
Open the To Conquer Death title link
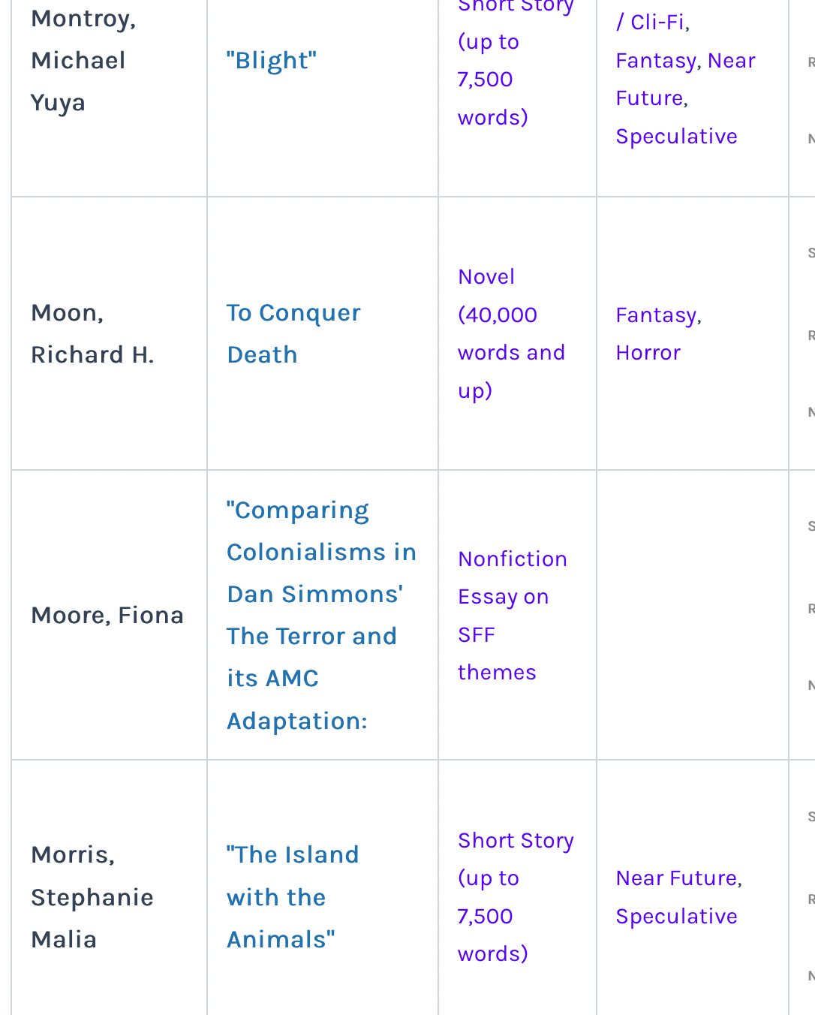click(x=293, y=333)
